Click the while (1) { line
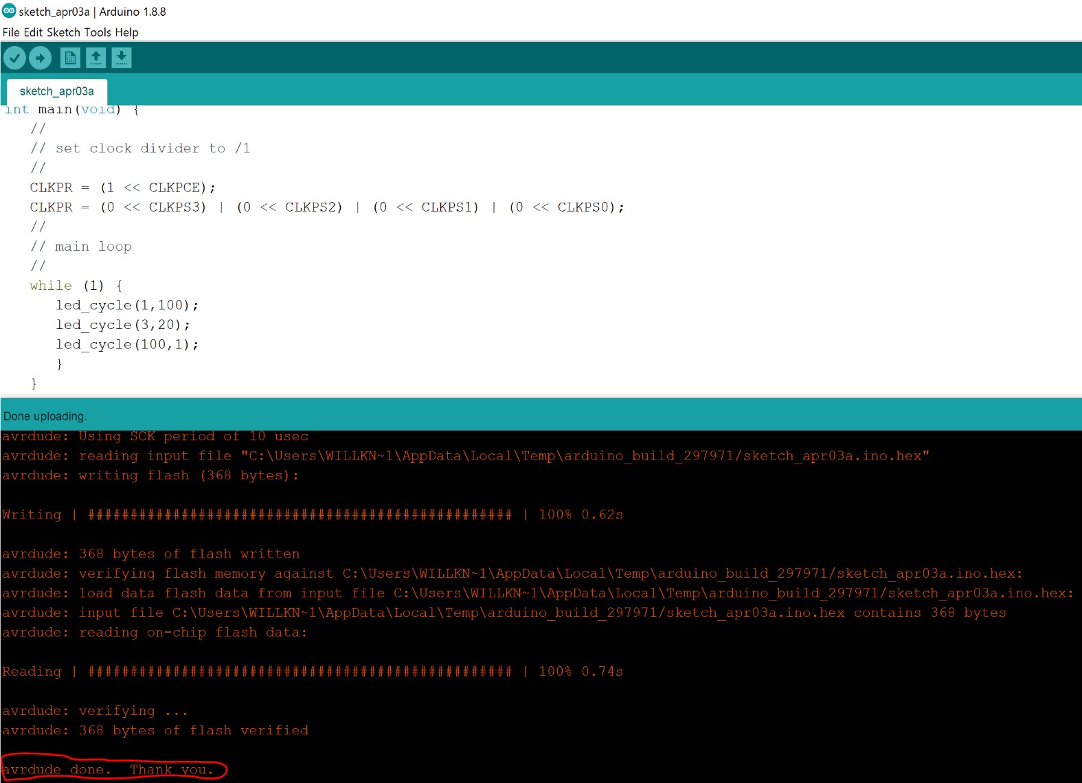 pyautogui.click(x=76, y=286)
